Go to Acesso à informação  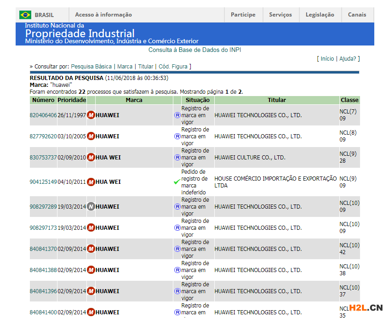(103, 15)
